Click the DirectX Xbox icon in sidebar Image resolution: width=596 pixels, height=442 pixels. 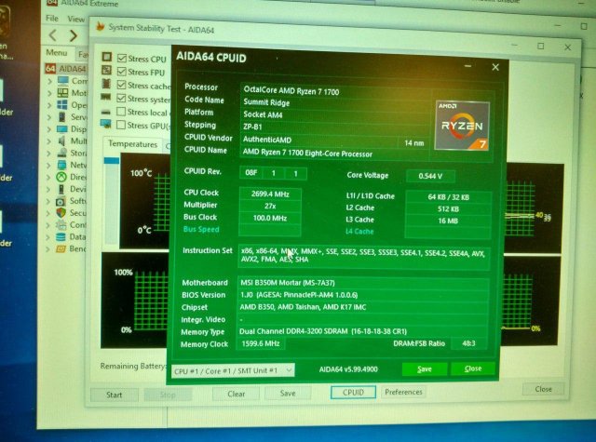[61, 176]
